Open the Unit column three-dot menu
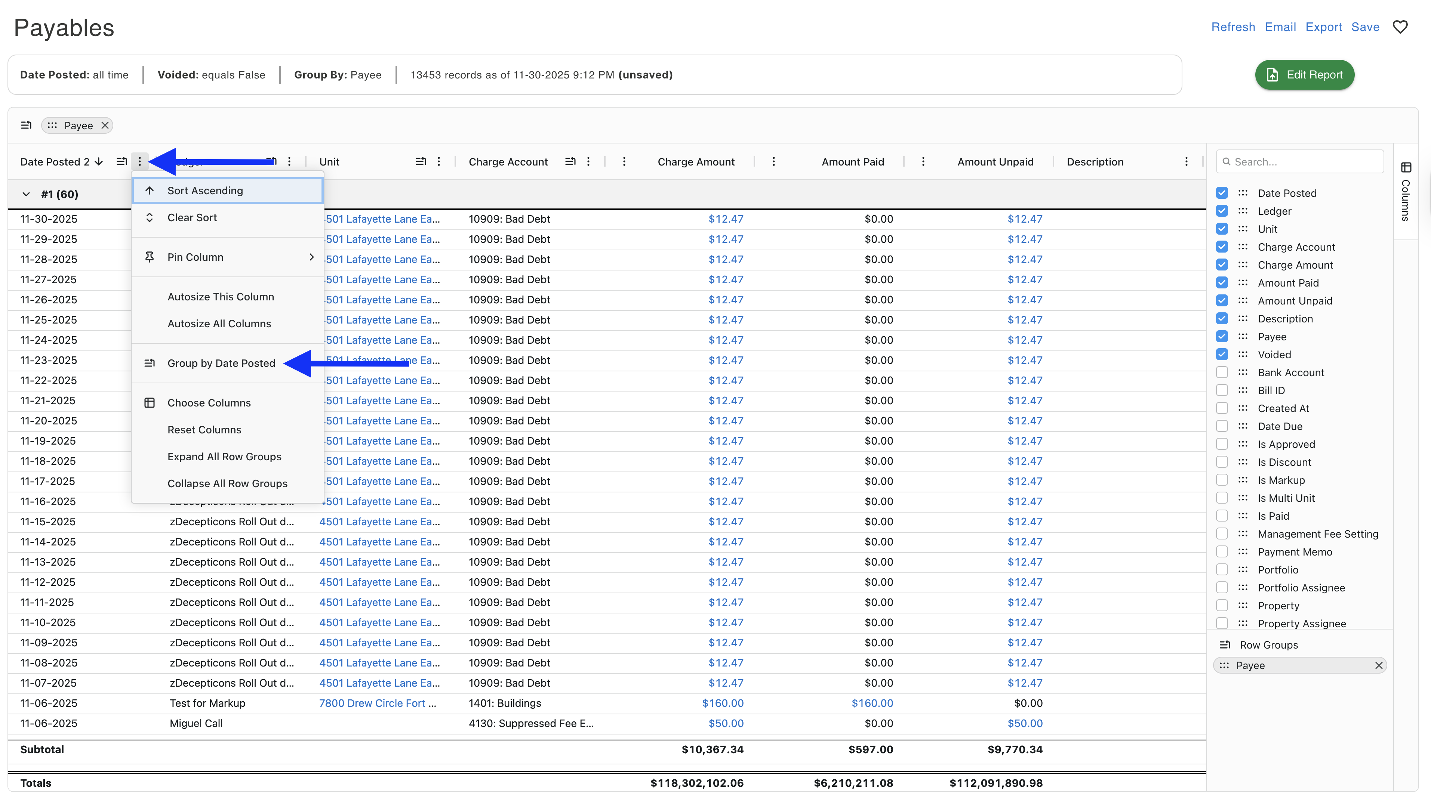 [439, 161]
